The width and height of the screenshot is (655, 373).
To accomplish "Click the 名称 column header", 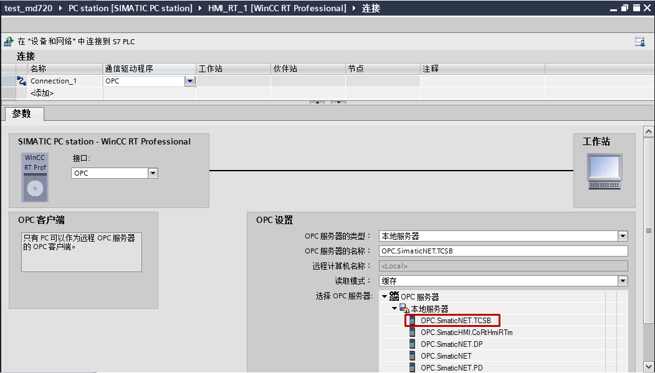I will (65, 69).
